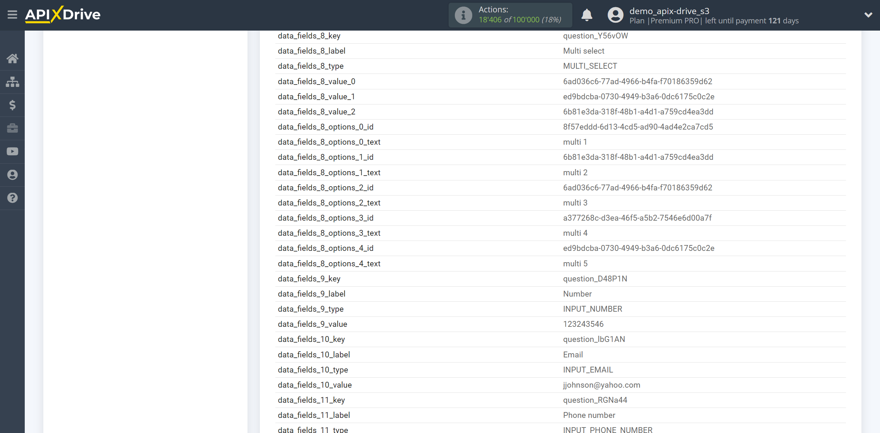This screenshot has width=880, height=433.
Task: Open notifications bell
Action: [587, 15]
